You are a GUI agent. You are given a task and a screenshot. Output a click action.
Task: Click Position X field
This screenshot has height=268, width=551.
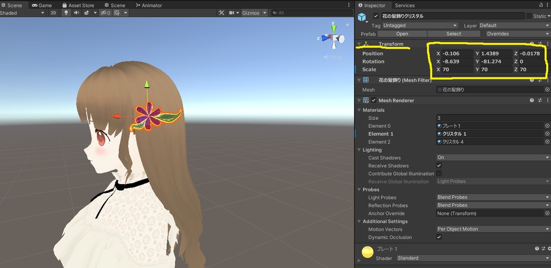(x=457, y=54)
